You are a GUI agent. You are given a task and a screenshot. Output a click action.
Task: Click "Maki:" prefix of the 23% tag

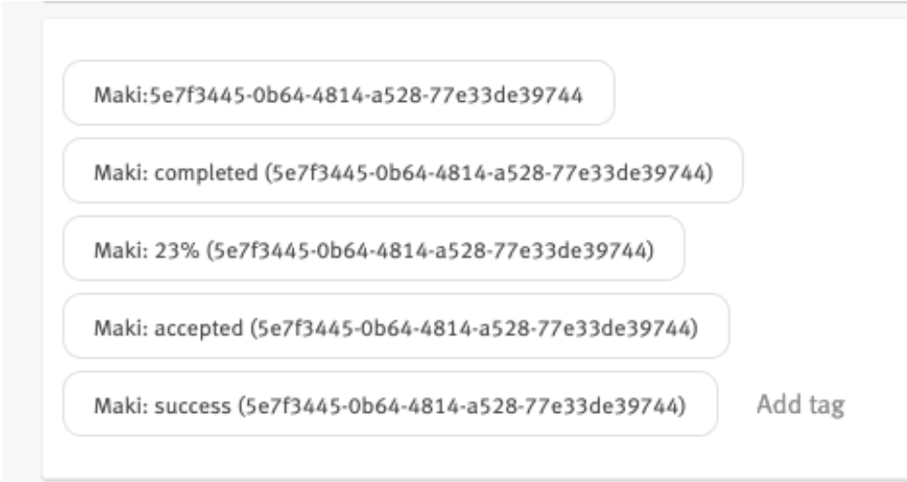point(122,250)
